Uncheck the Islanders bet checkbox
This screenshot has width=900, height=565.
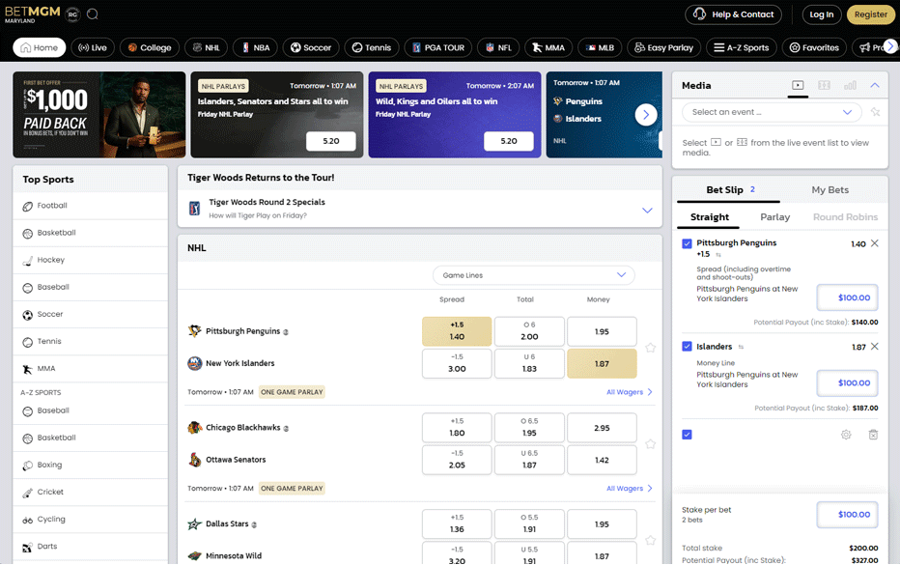pyautogui.click(x=687, y=346)
